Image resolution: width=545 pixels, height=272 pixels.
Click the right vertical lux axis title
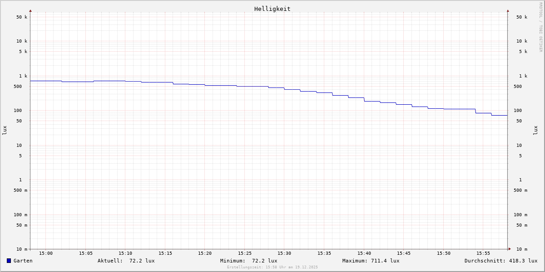click(535, 131)
